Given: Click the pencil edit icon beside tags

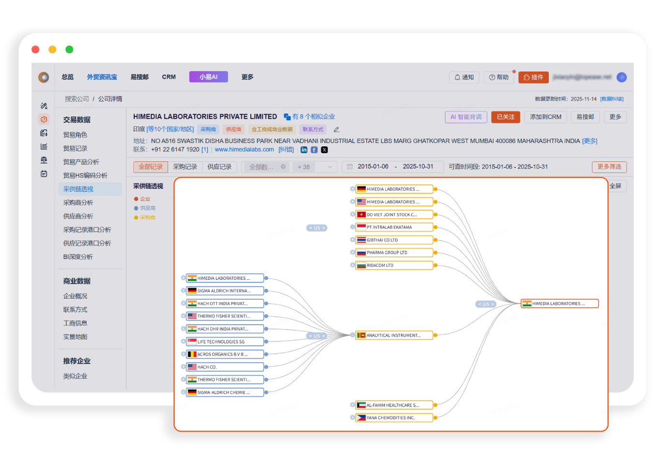Looking at the screenshot, I should pos(336,129).
